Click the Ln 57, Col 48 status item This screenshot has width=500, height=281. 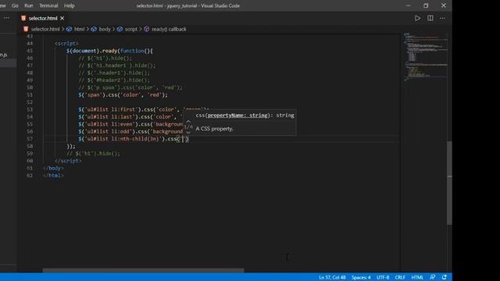(332, 278)
